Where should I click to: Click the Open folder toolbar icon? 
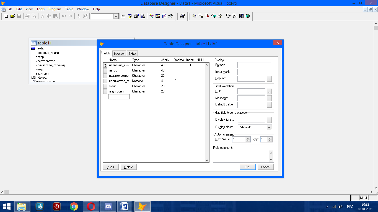point(12,16)
